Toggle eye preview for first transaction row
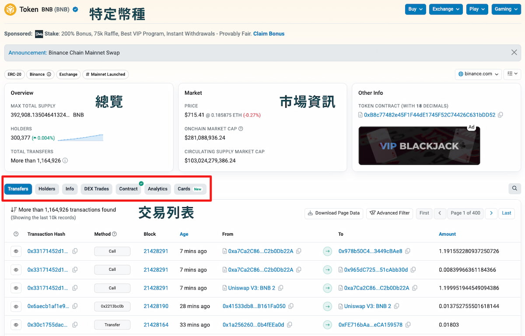Image resolution: width=525 pixels, height=336 pixels. (16, 251)
